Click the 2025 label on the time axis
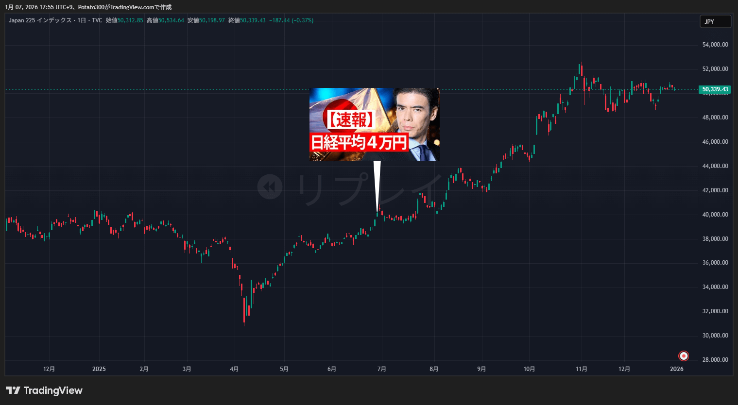738x405 pixels. (99, 369)
